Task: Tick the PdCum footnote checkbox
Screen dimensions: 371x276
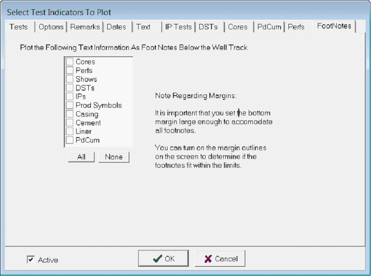Action: 70,140
